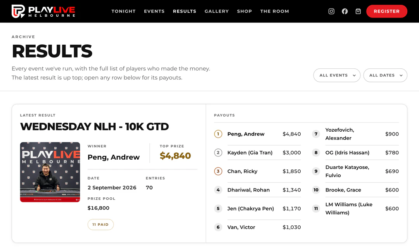Select the Results nav item
Screen dimensions: 419x249
(x=185, y=11)
